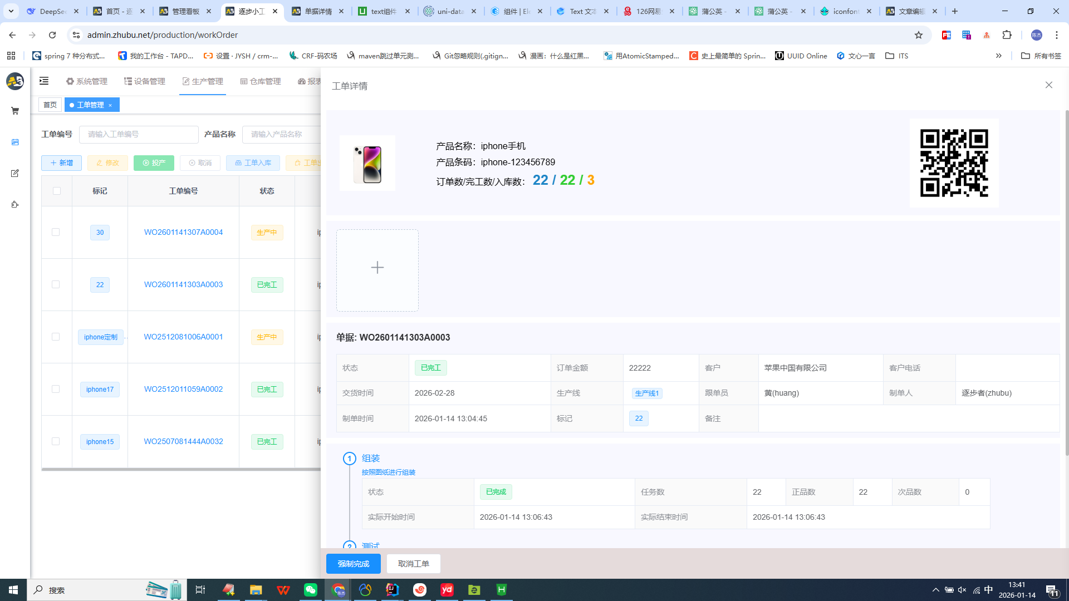Click the shopping cart sidebar icon
1069x601 pixels.
click(x=15, y=111)
